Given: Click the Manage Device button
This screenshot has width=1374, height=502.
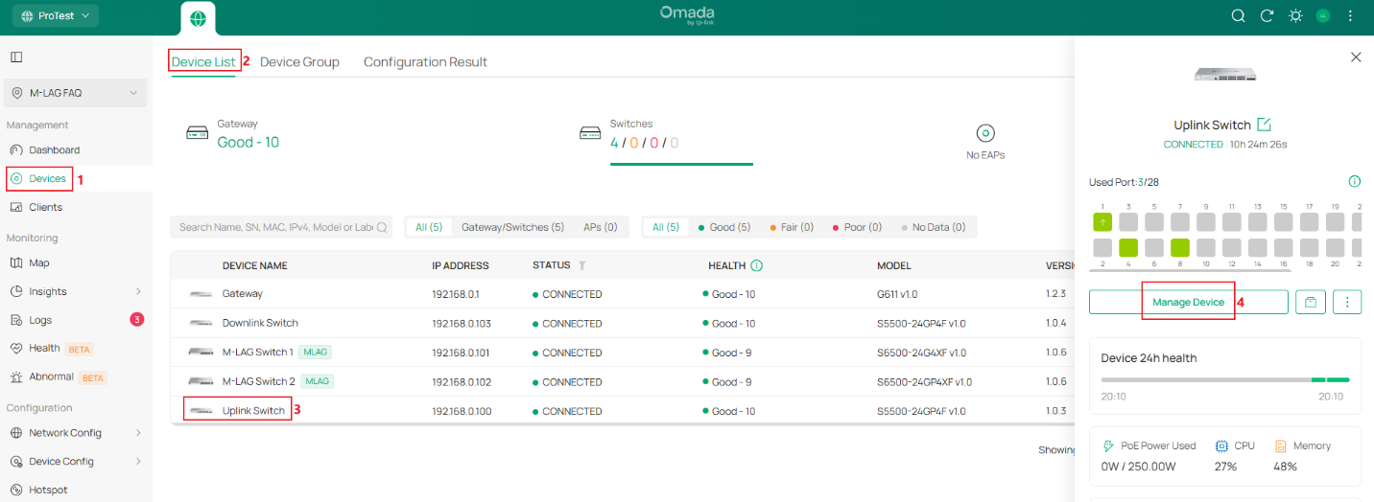Looking at the screenshot, I should (x=1188, y=303).
